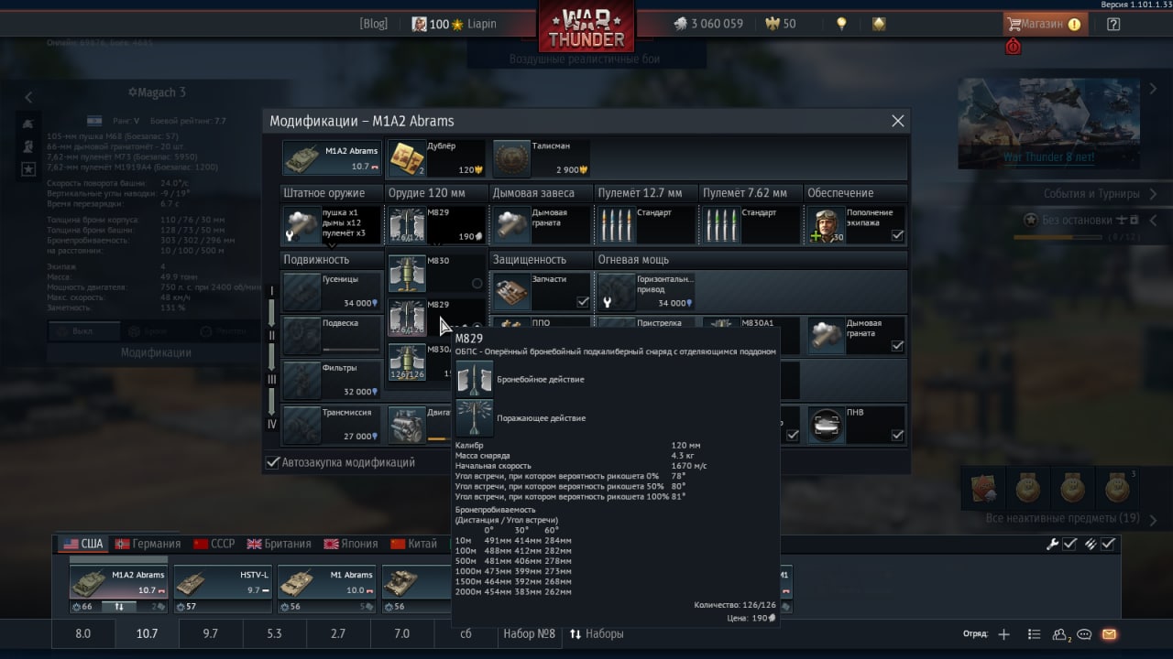Click the Подвеска suspension modification
The width and height of the screenshot is (1173, 659).
(332, 335)
